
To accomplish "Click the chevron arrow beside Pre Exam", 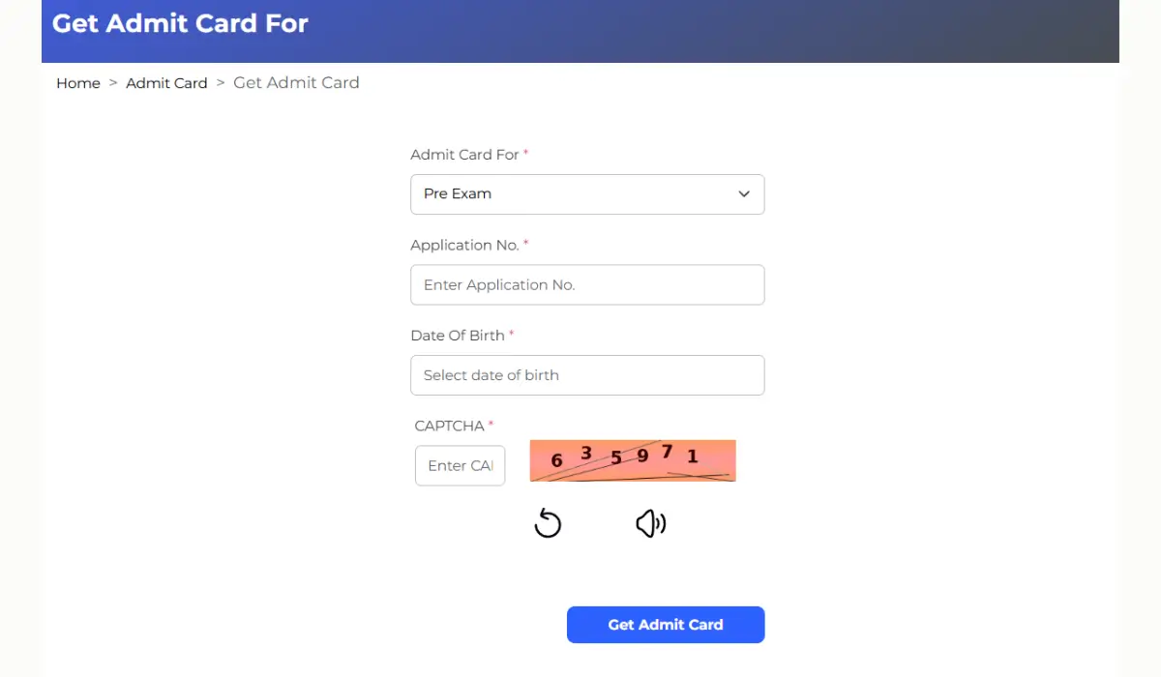I will tap(744, 194).
